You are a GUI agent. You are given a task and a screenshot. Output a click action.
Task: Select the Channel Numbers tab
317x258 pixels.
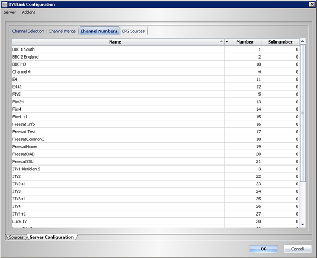pyautogui.click(x=99, y=31)
